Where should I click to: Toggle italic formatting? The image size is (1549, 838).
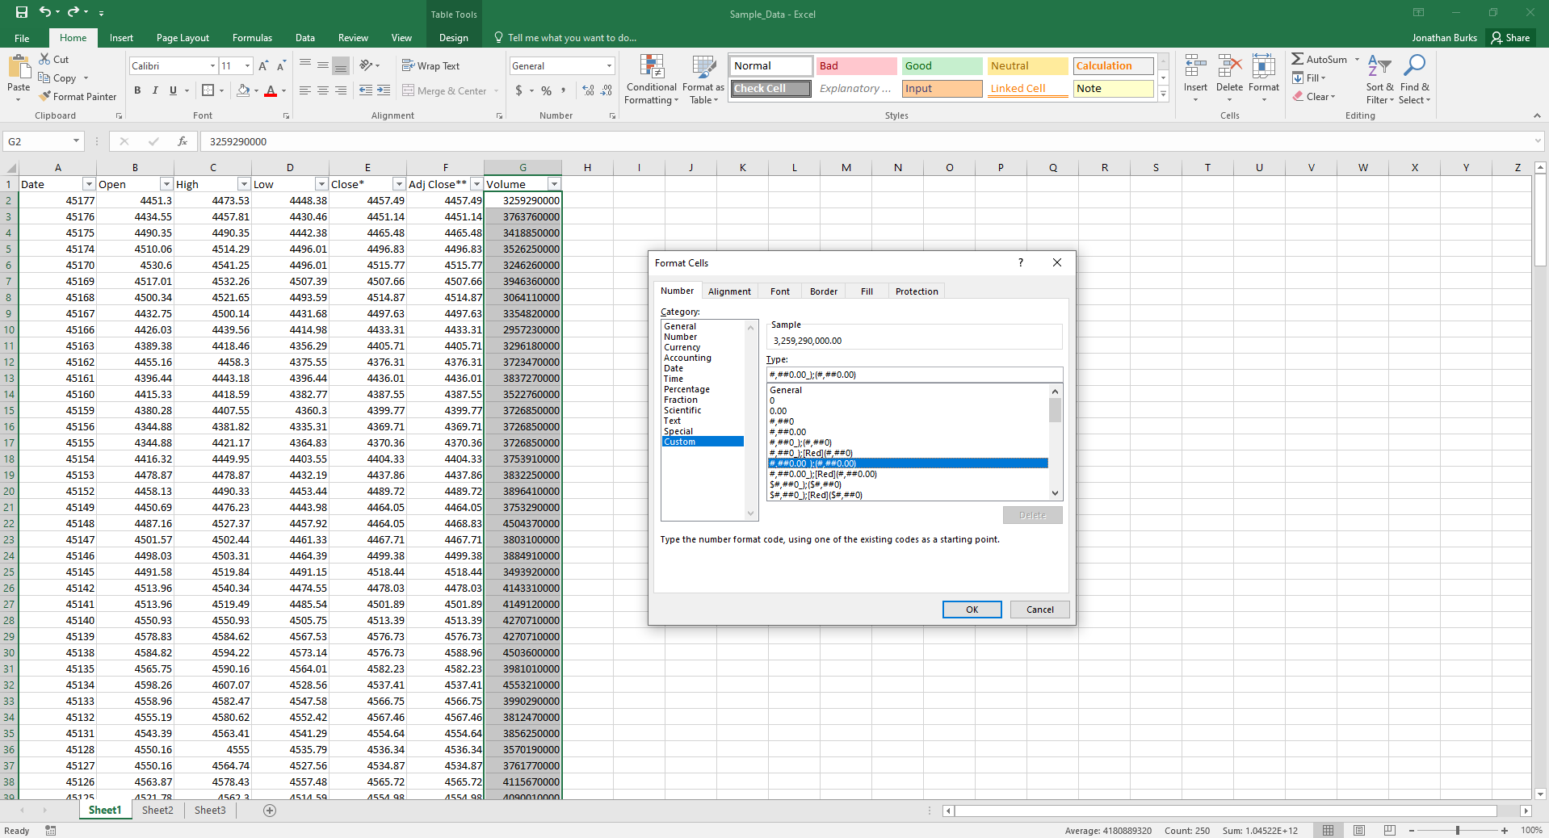coord(154,90)
